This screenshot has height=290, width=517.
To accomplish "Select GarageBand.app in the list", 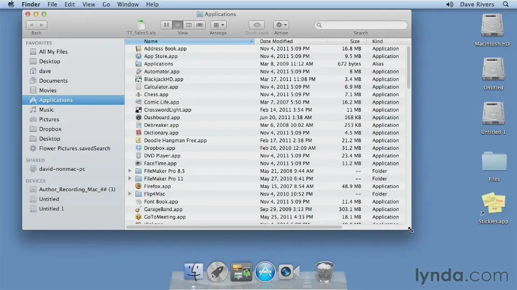I will point(163,209).
